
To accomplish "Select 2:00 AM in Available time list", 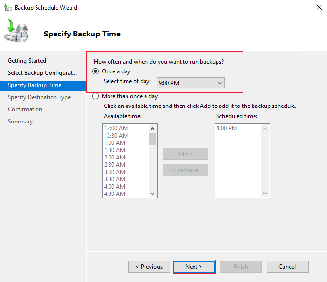I will (115, 158).
